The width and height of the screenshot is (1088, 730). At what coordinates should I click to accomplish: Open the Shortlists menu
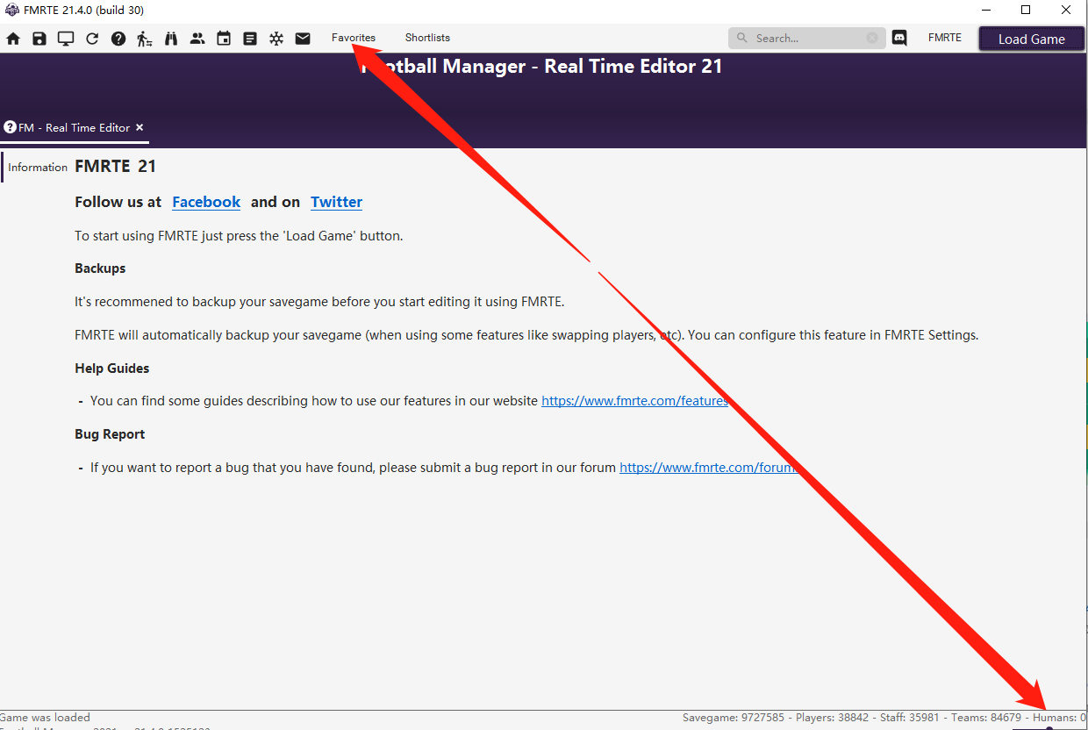coord(427,38)
